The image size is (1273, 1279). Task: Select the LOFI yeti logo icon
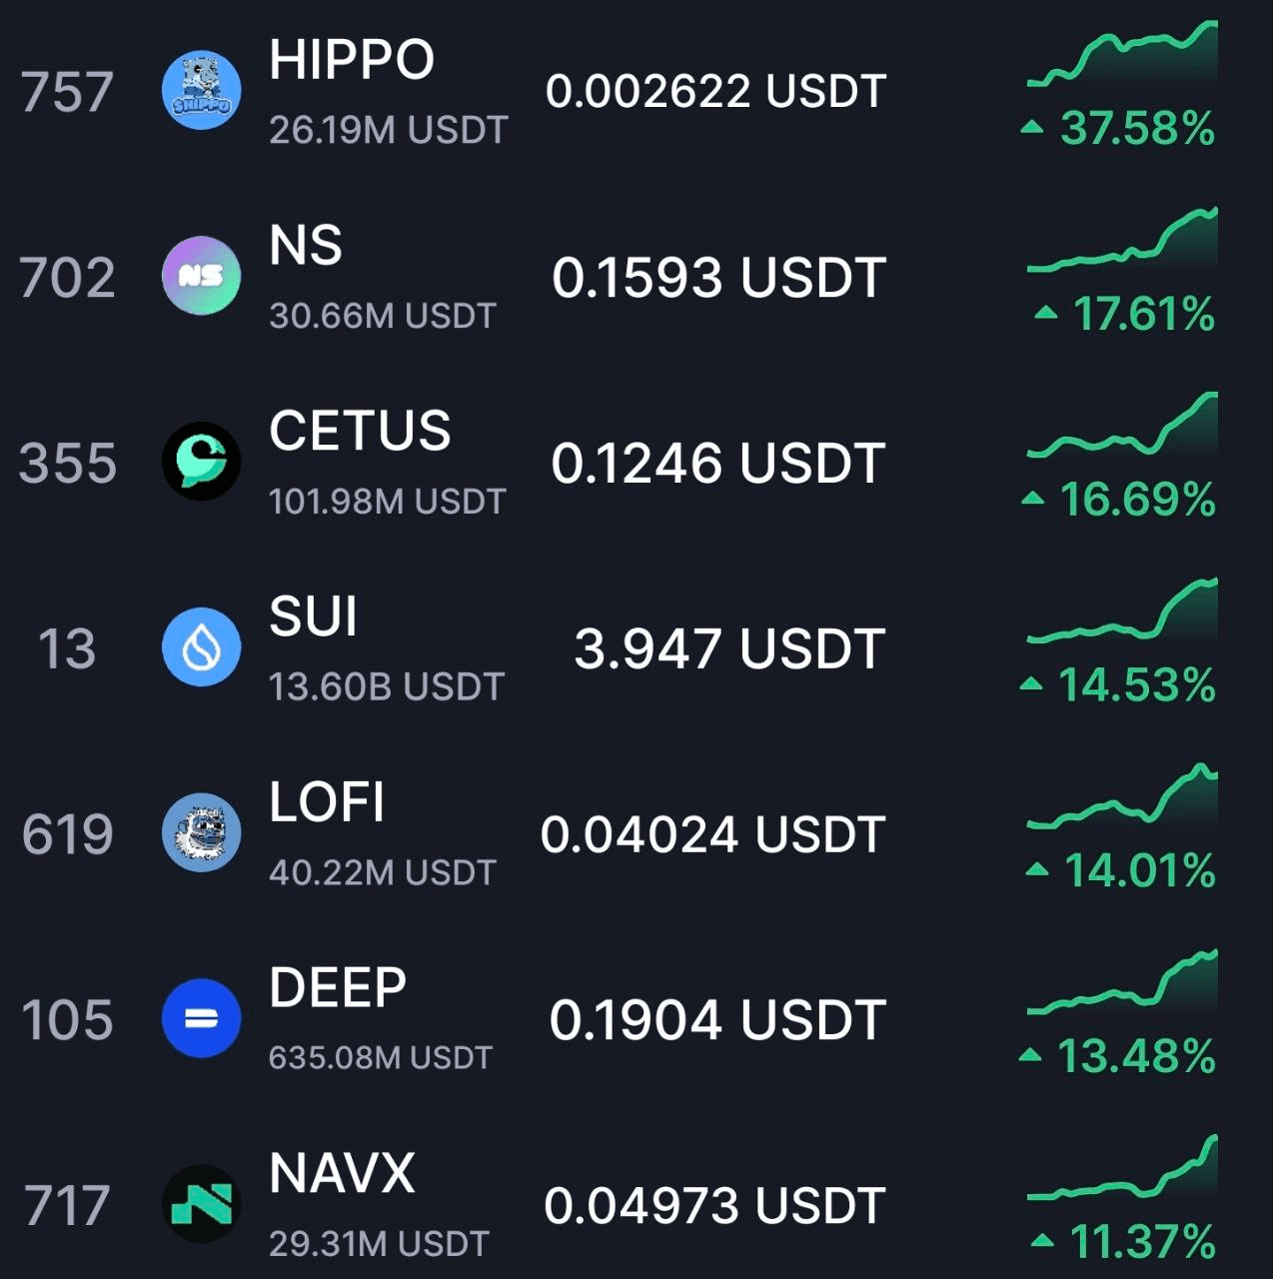click(x=201, y=833)
